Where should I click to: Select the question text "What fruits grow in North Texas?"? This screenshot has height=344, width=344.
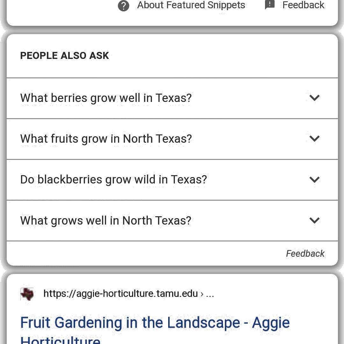(x=106, y=139)
